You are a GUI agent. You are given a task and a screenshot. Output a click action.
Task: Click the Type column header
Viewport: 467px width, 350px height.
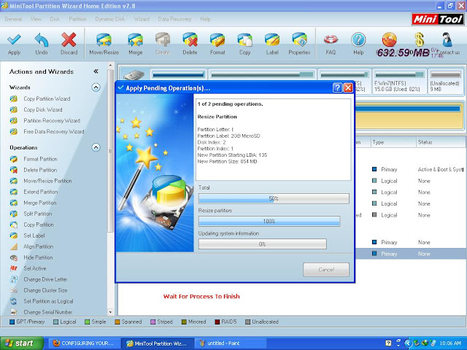tap(393, 142)
